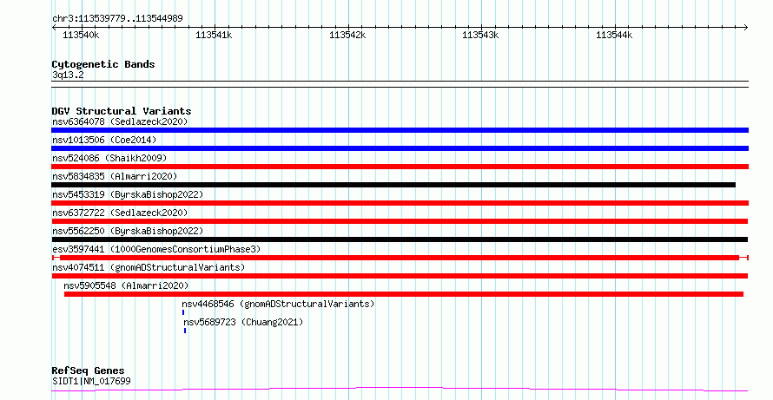Open variant nsv5834835 (Almarri2020) label

click(x=115, y=176)
